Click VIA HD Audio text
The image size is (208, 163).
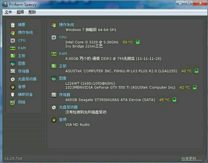coord(78,125)
